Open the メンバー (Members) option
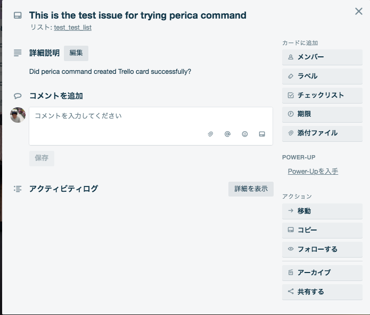Screen dimensions: 370x315 point(322,57)
